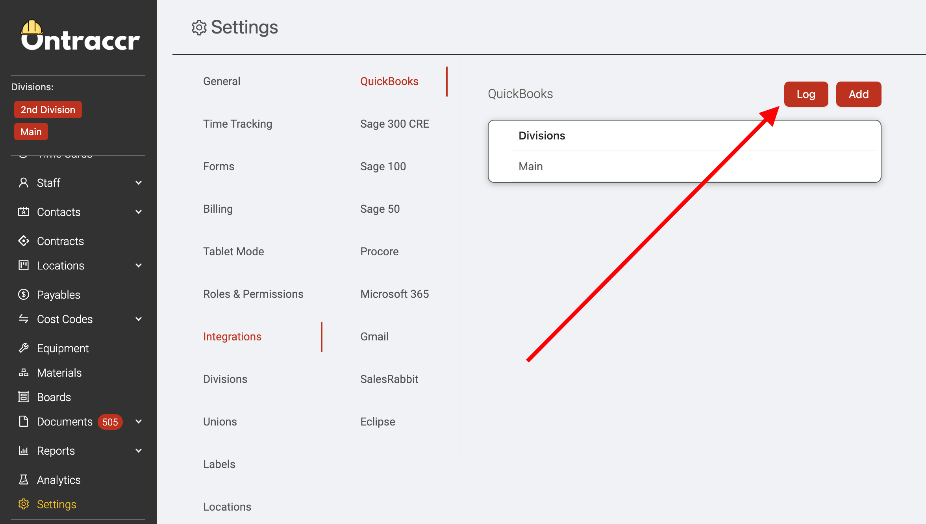
Task: Go to Contacts in sidebar
Action: 59,212
